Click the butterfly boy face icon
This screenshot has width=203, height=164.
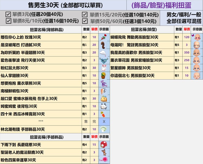(197, 37)
